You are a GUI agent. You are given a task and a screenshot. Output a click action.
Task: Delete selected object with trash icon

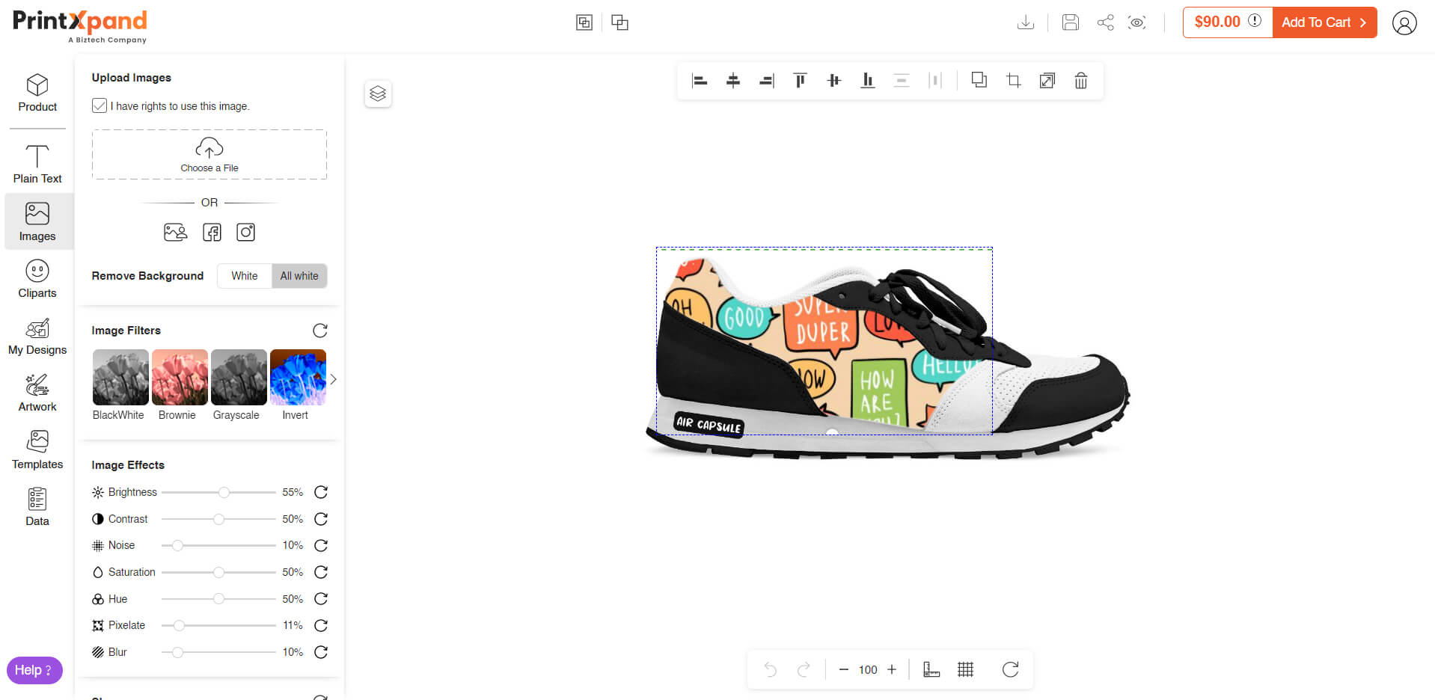1080,81
